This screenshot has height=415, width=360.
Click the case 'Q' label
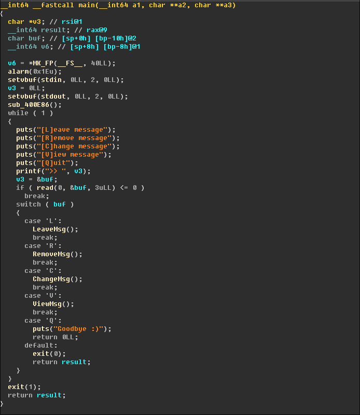pos(43,321)
